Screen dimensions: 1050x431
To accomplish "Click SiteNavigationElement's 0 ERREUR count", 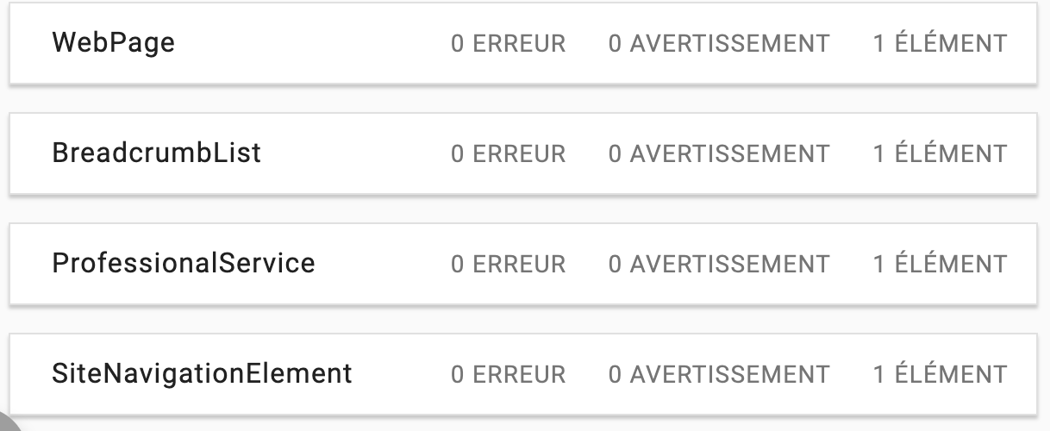I will coord(509,374).
